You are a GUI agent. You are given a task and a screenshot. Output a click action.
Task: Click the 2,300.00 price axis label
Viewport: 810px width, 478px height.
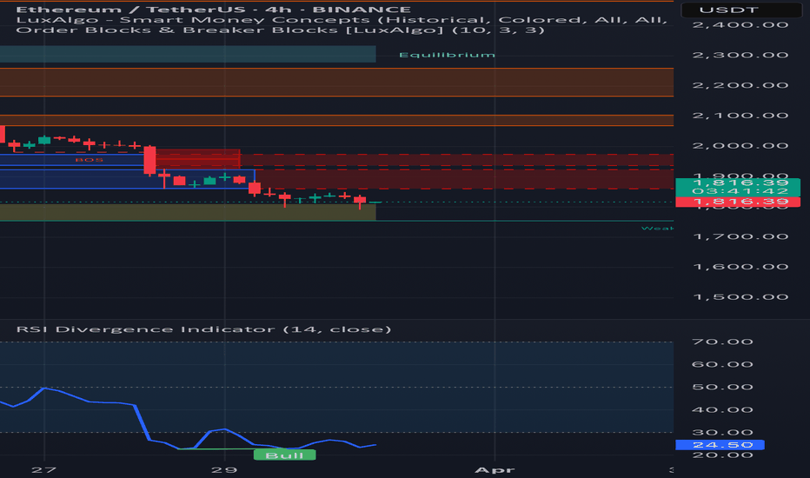click(740, 55)
